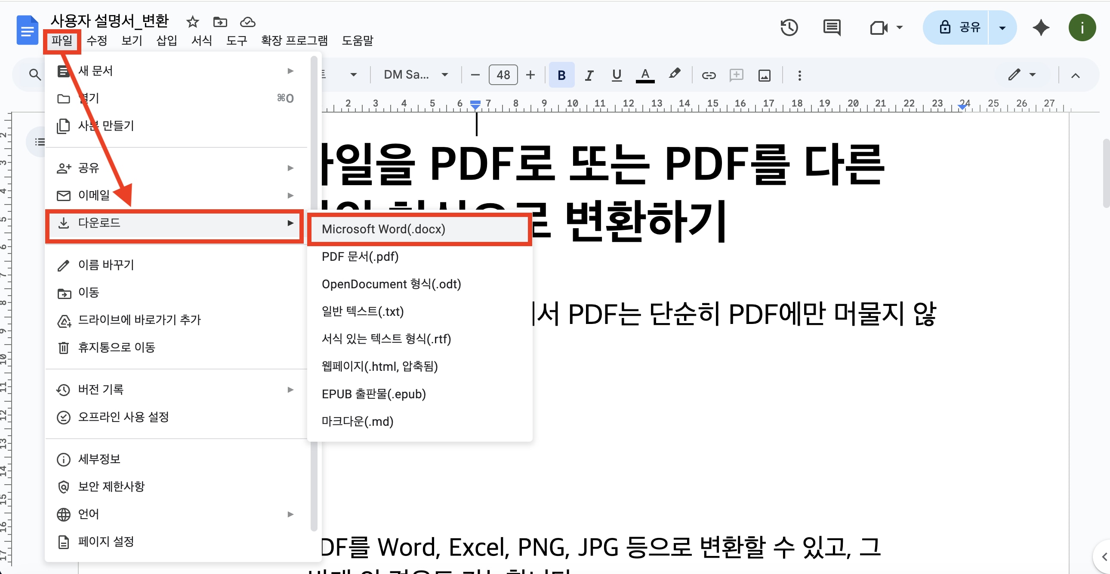Open the comments panel icon

tap(831, 27)
